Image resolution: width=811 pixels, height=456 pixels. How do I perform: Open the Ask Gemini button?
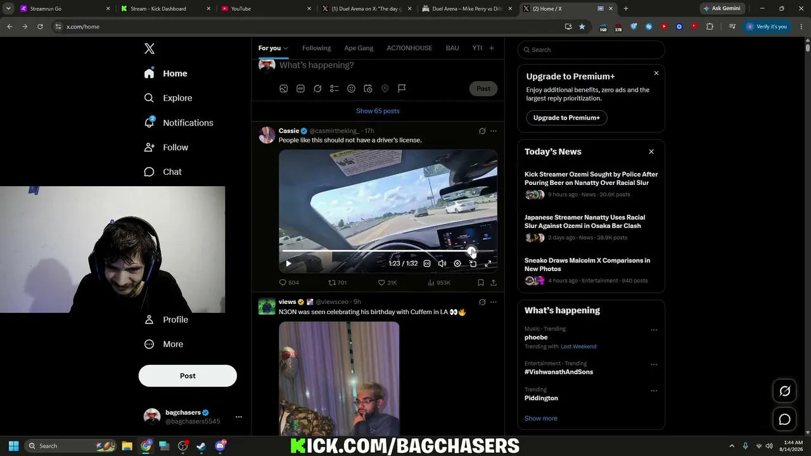[721, 8]
